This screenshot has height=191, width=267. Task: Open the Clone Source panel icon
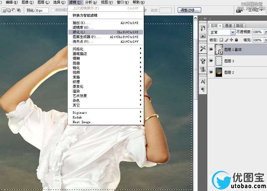tap(203, 69)
